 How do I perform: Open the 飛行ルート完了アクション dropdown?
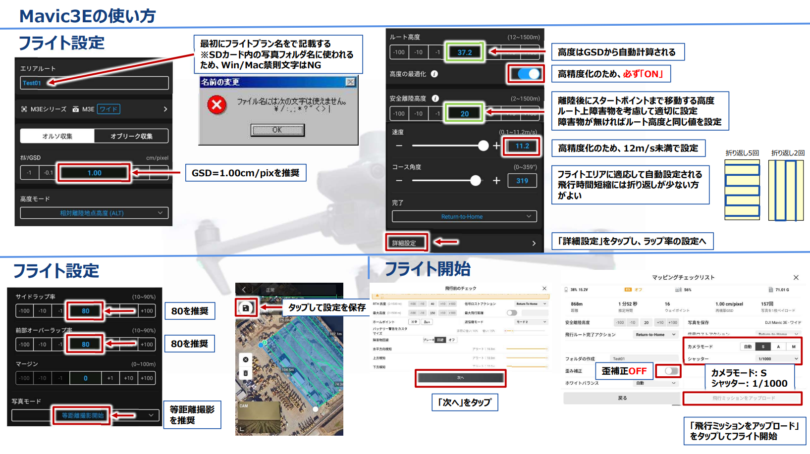[x=656, y=335]
